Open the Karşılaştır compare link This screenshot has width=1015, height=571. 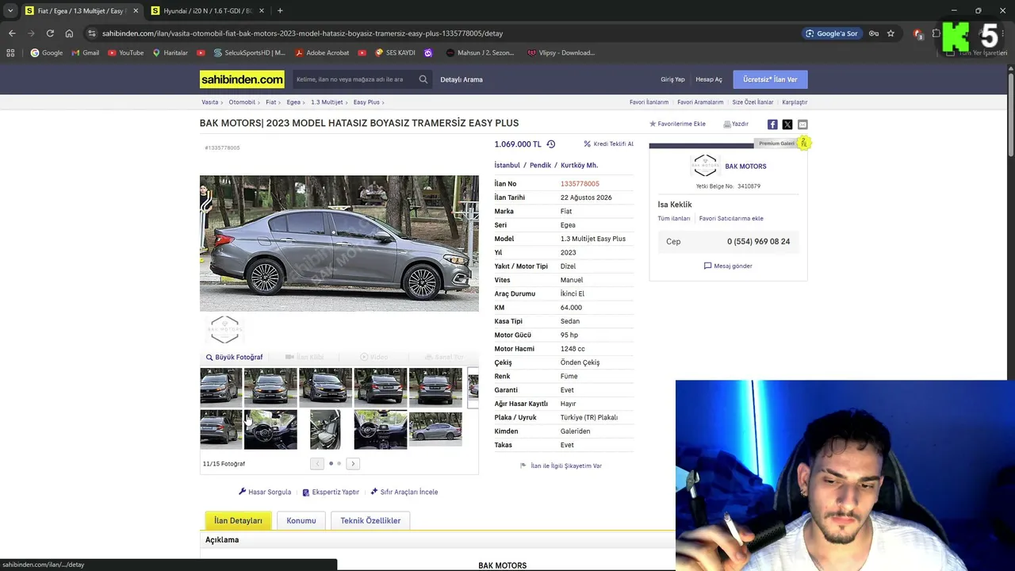pos(795,102)
